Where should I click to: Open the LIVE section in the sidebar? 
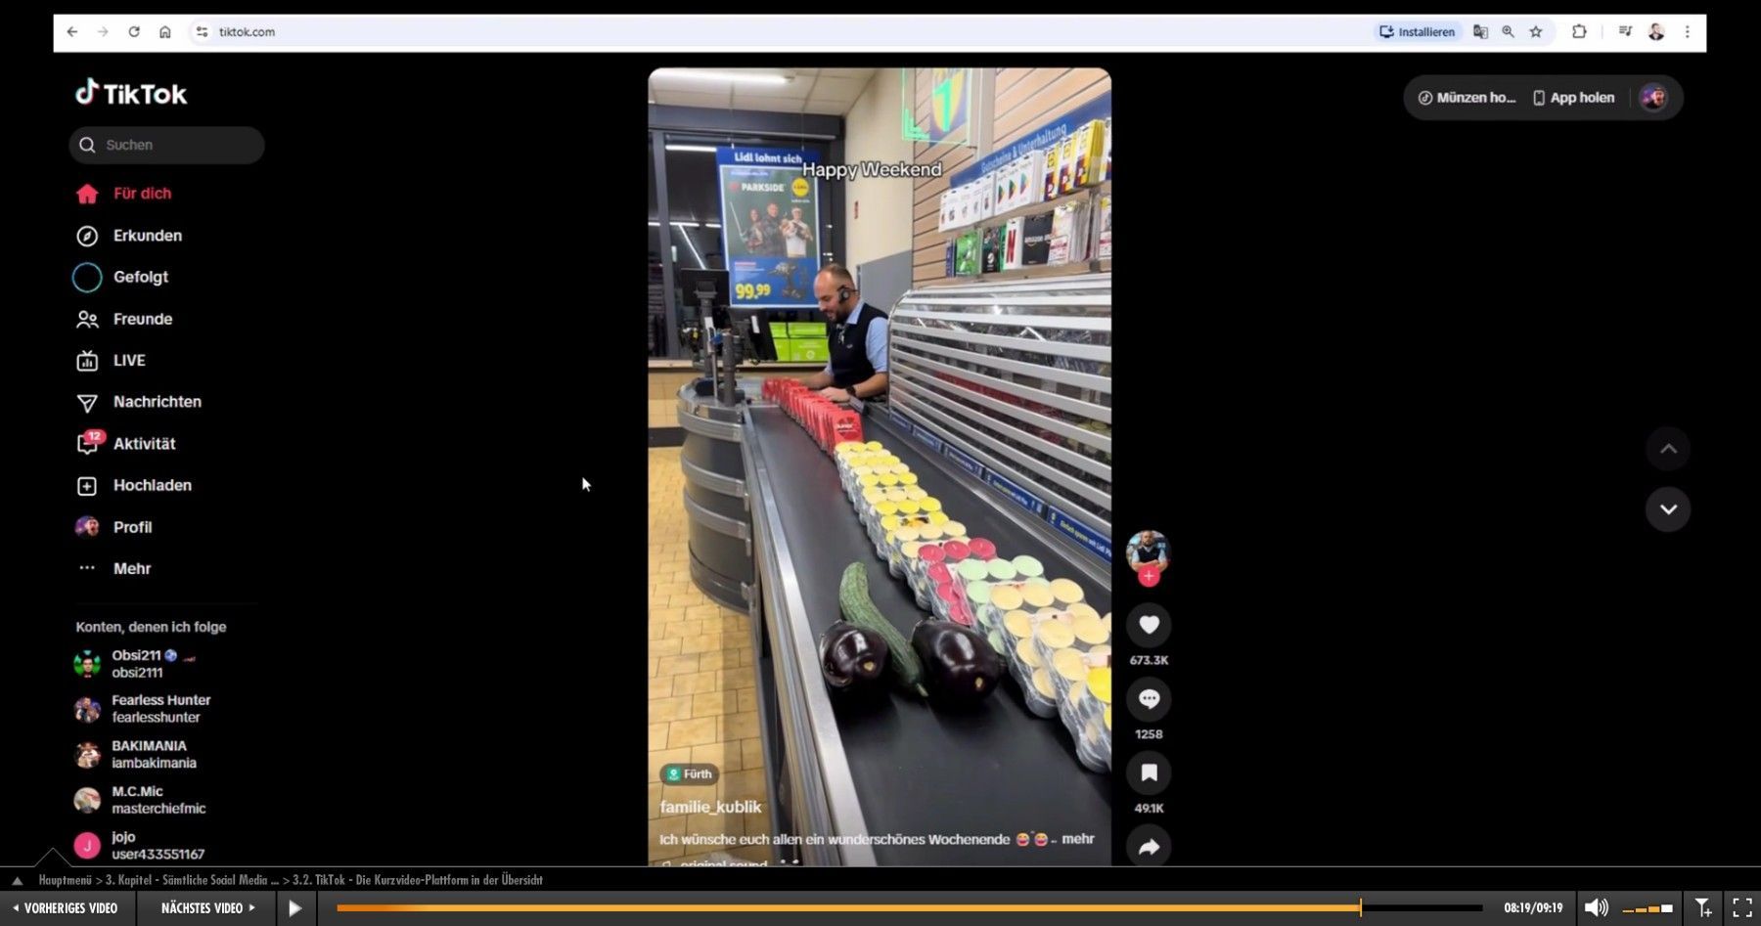coord(128,361)
